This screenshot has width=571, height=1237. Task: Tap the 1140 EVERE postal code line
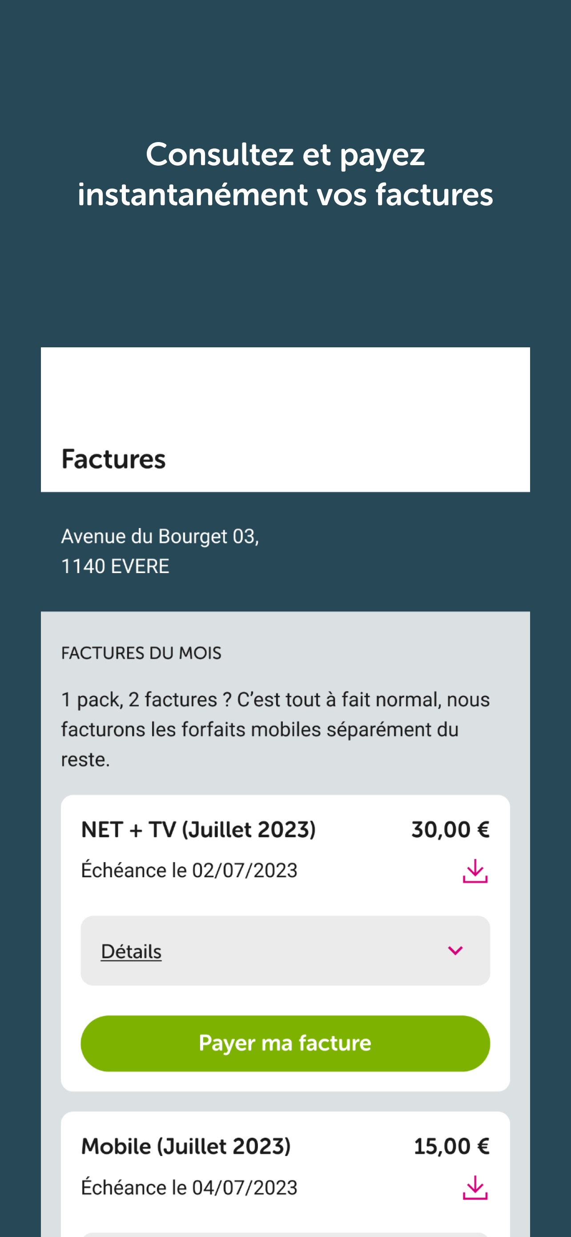[x=115, y=566]
